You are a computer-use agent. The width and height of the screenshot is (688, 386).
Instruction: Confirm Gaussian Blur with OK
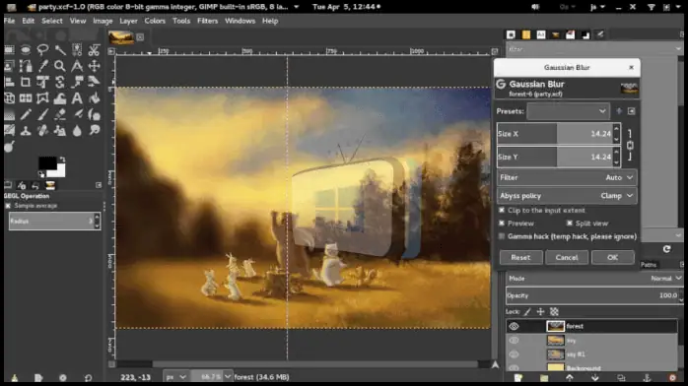[x=612, y=257]
